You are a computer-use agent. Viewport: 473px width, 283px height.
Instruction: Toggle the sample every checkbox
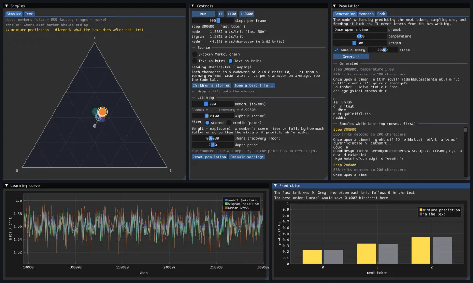(x=336, y=50)
